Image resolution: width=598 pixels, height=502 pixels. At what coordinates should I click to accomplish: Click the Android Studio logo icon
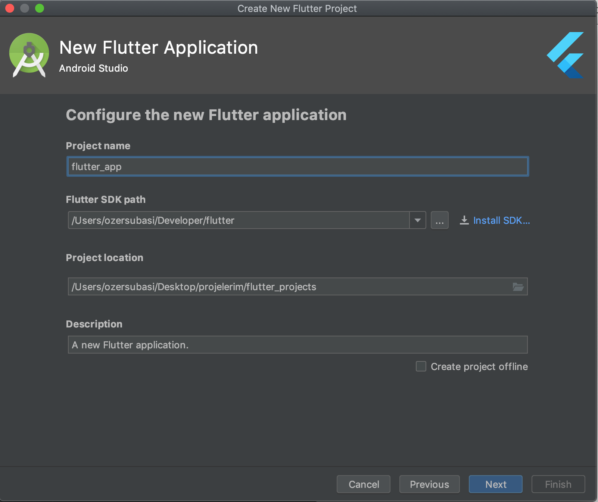tap(29, 55)
